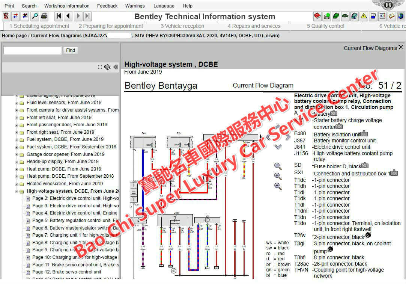Open the Feedback menu
Screen dimensions: 406x284
point(107,6)
